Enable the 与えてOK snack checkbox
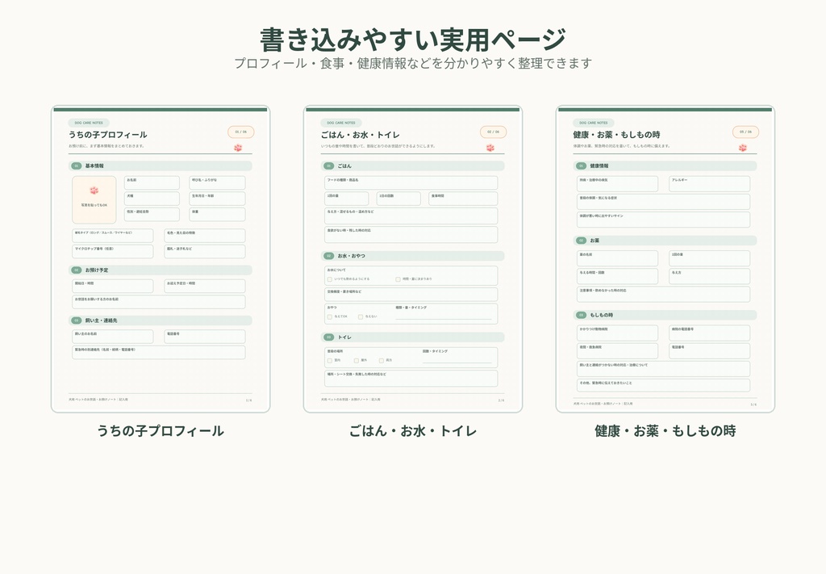Image resolution: width=826 pixels, height=574 pixels. tap(330, 316)
